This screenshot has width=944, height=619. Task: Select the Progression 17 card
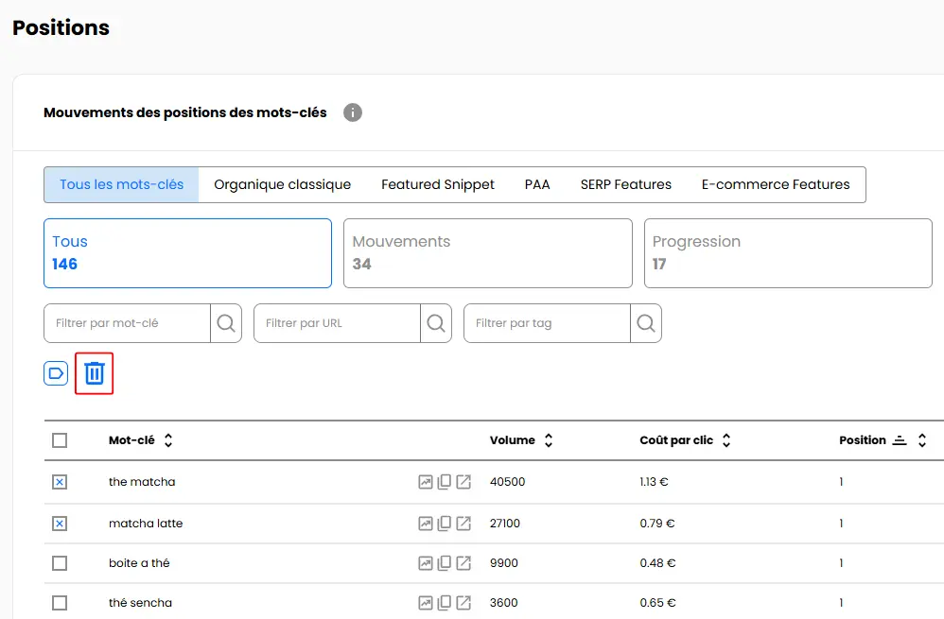point(788,253)
